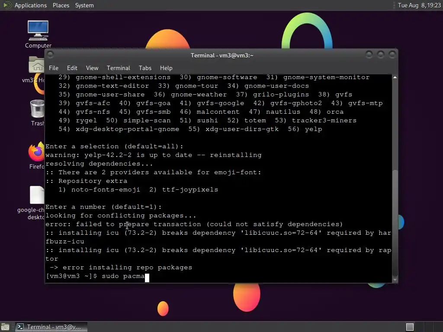Click the terminal scrollbar down arrow
The width and height of the screenshot is (443, 332).
tap(395, 280)
